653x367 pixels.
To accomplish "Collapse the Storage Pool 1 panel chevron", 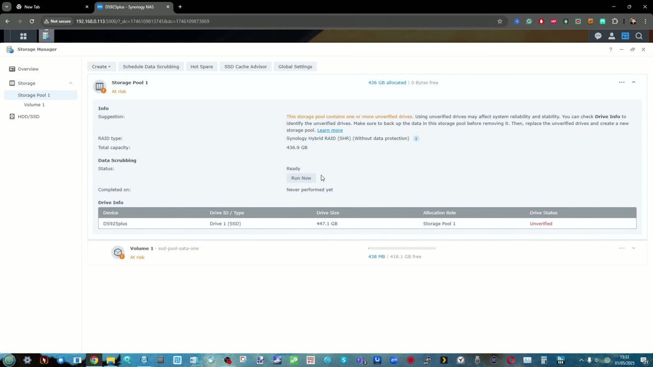I will pyautogui.click(x=633, y=83).
